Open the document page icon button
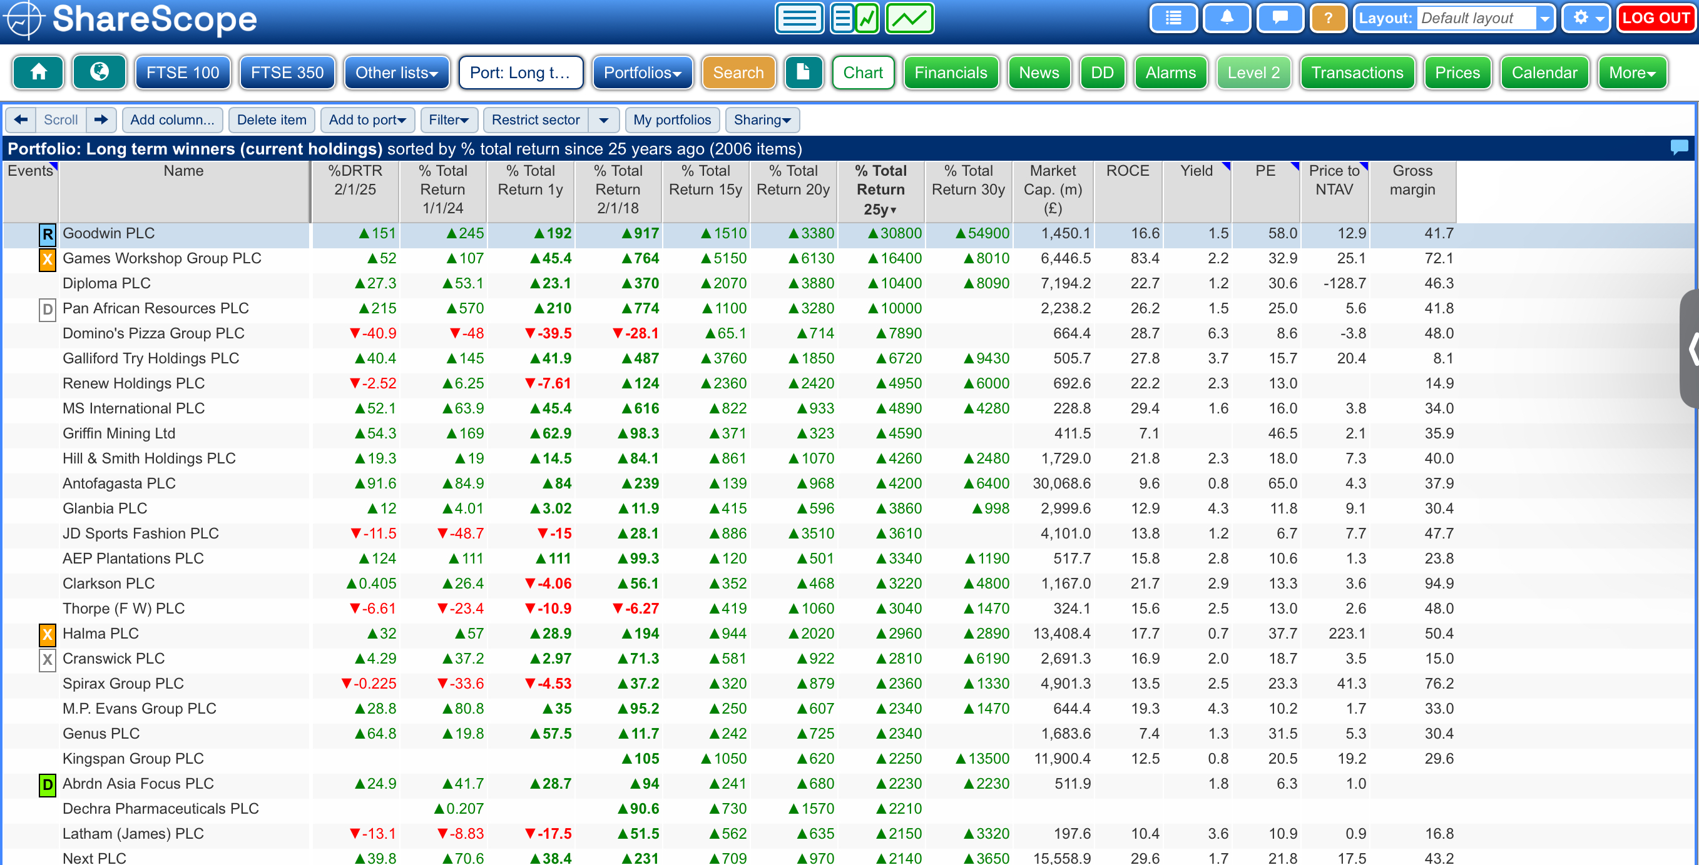This screenshot has width=1699, height=865. [x=804, y=72]
